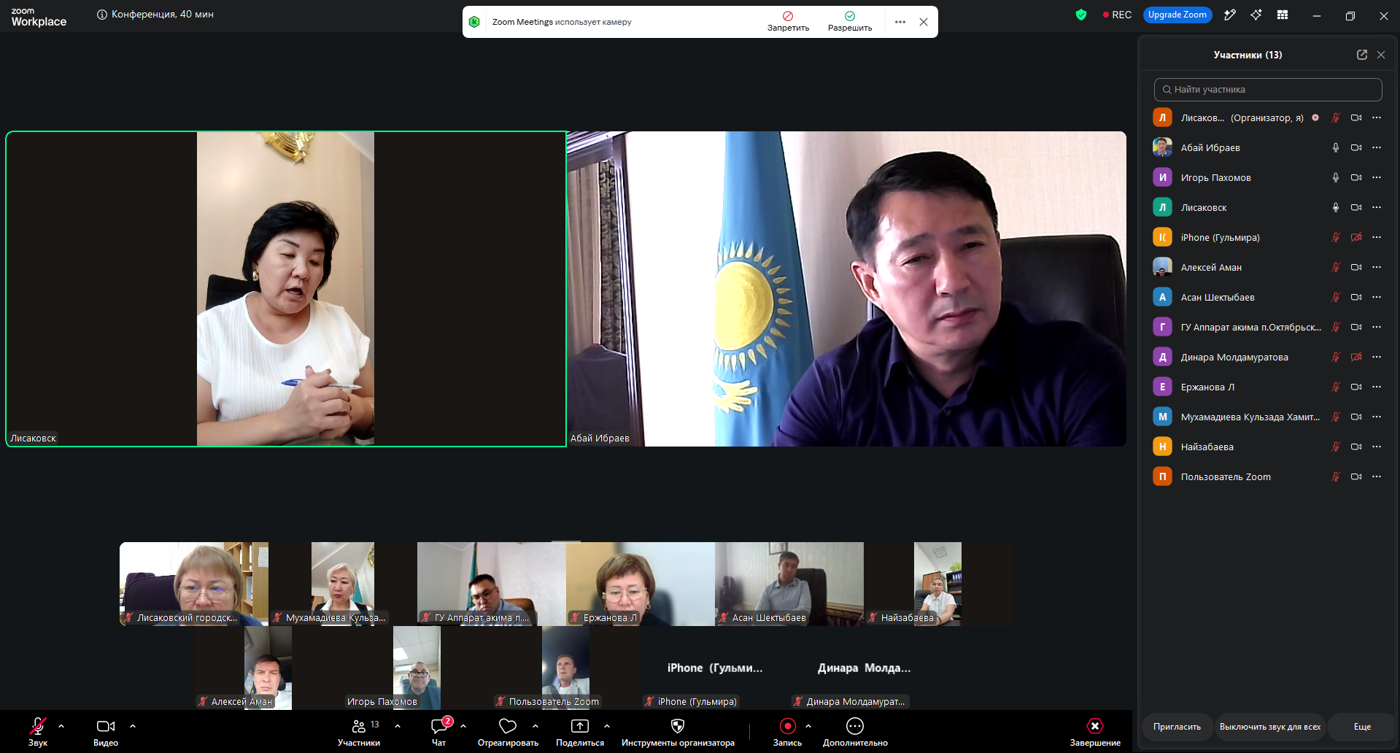
Task: Open the AI Companion sparkle icon
Action: pyautogui.click(x=1256, y=15)
